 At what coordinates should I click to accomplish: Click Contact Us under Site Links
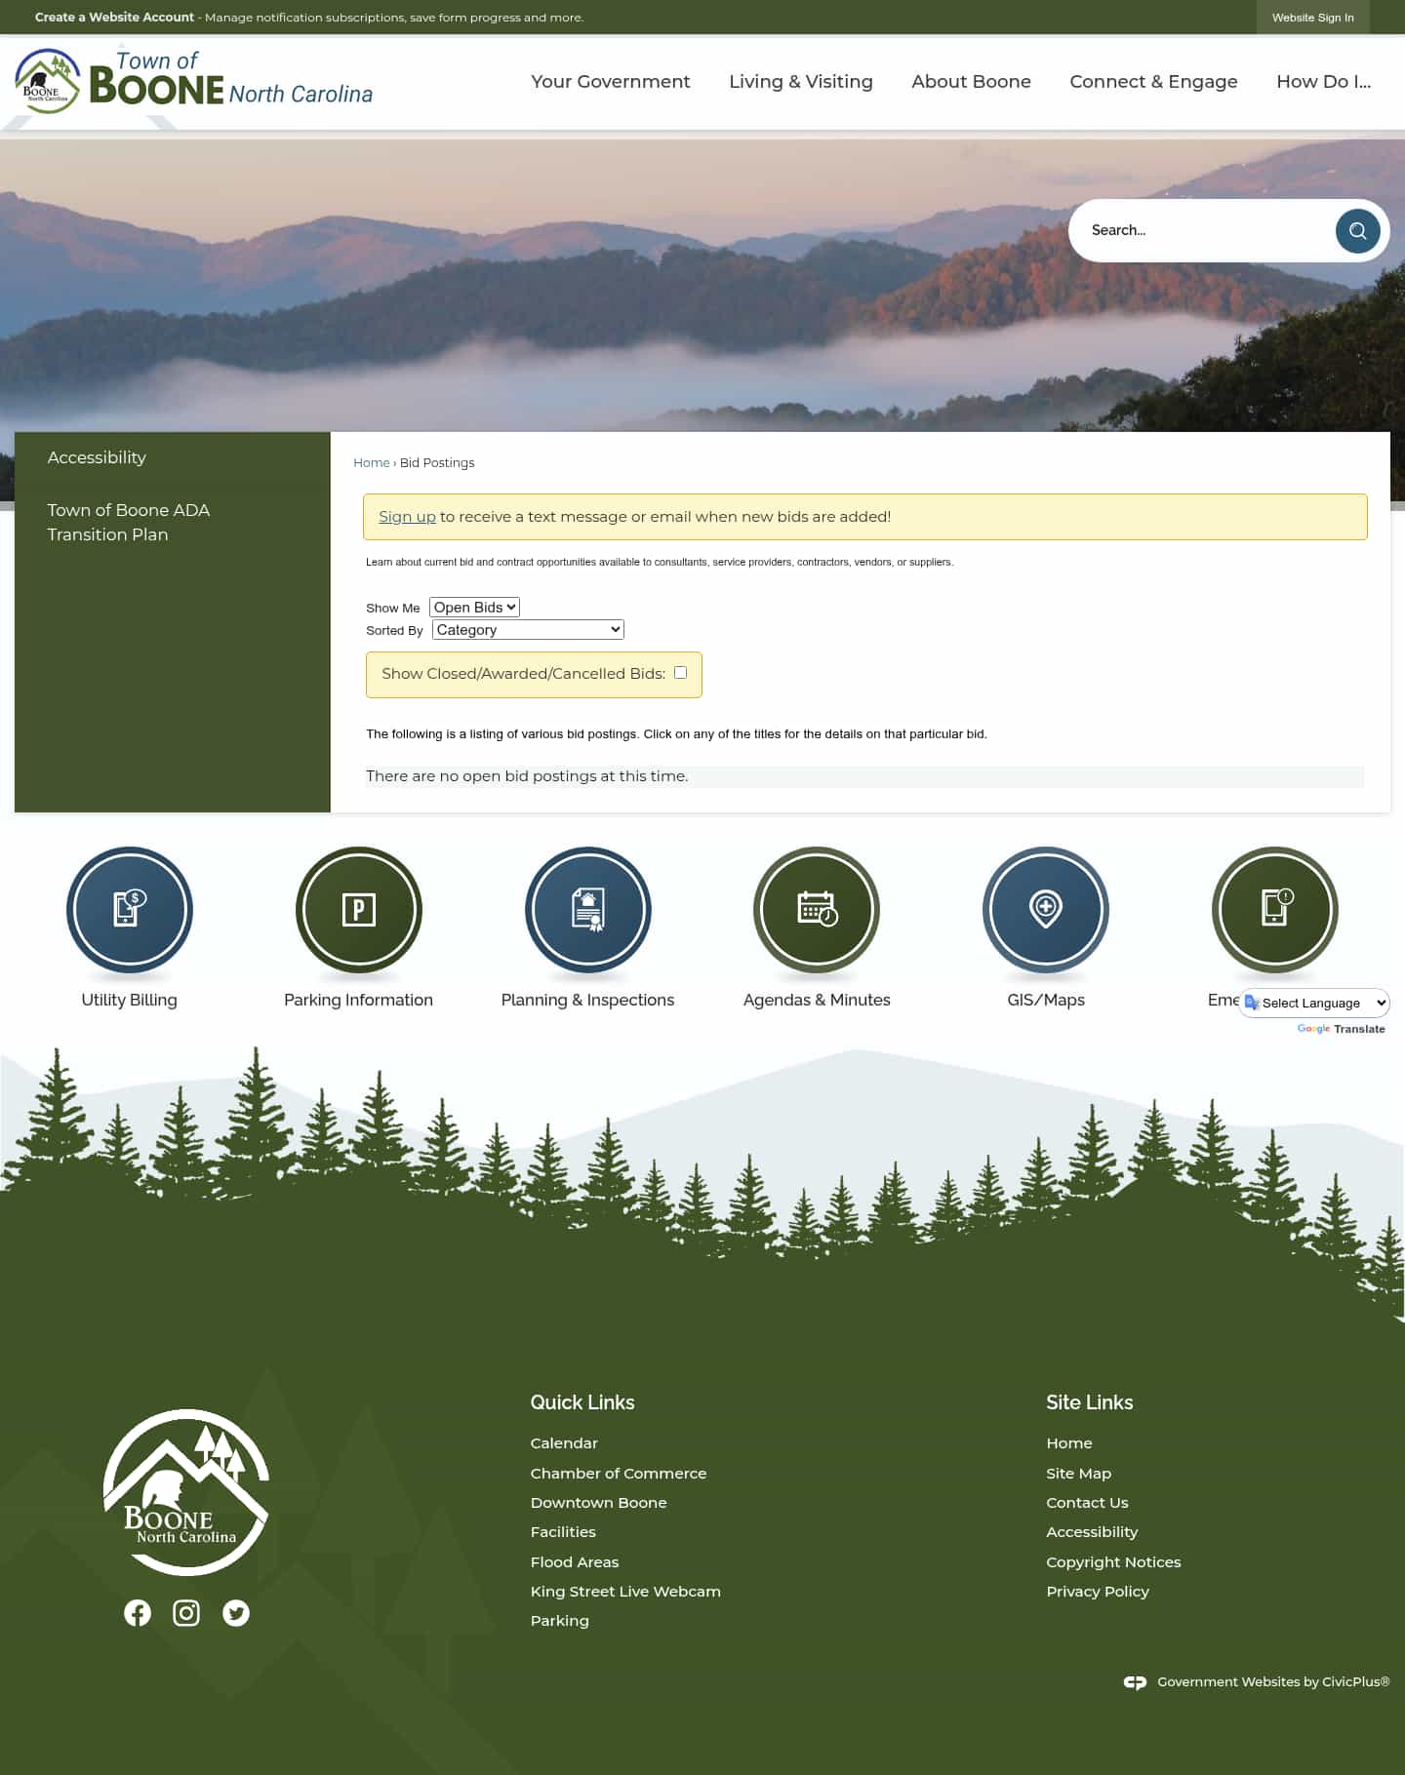tap(1087, 1503)
